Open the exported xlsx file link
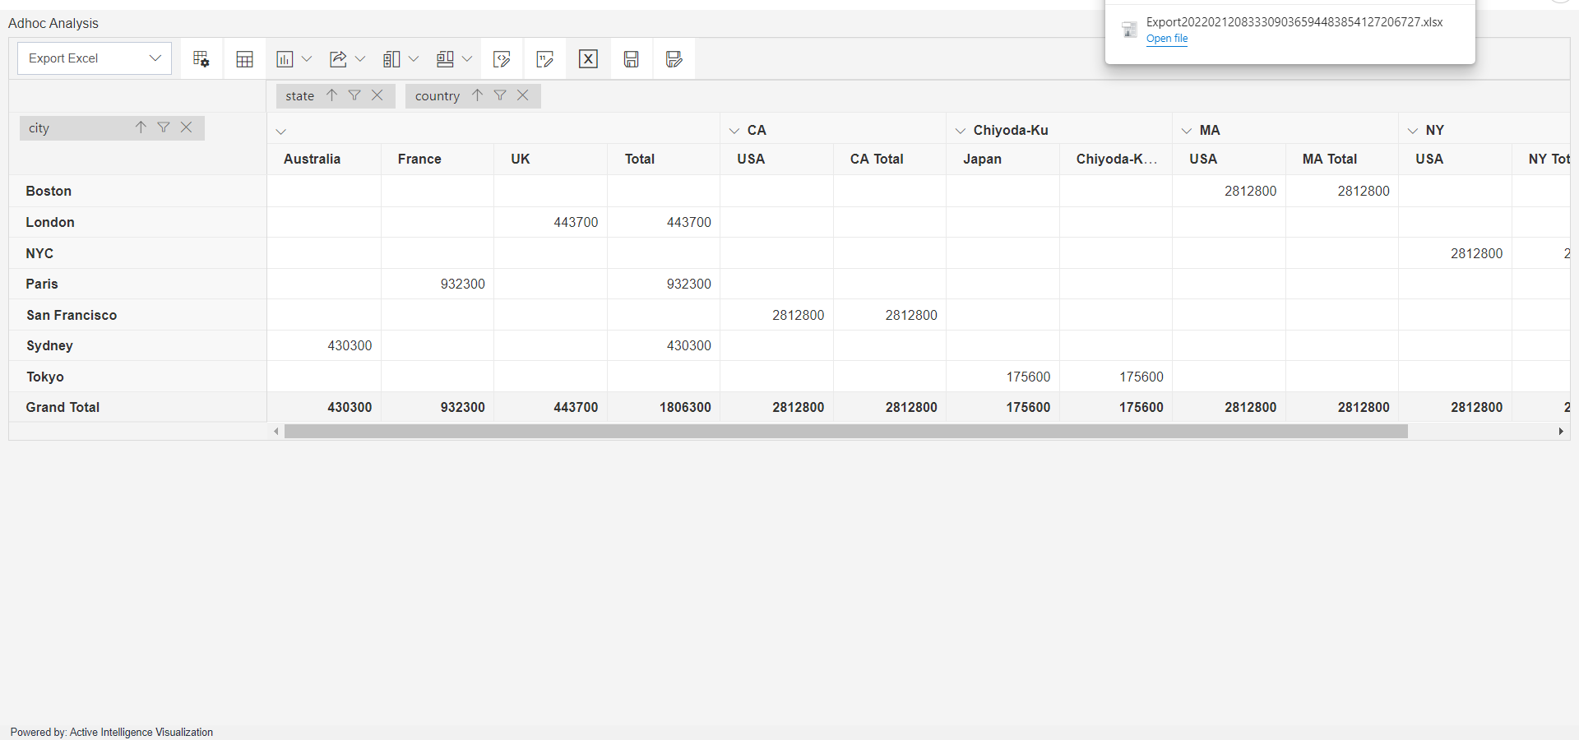This screenshot has height=740, width=1579. click(1167, 39)
